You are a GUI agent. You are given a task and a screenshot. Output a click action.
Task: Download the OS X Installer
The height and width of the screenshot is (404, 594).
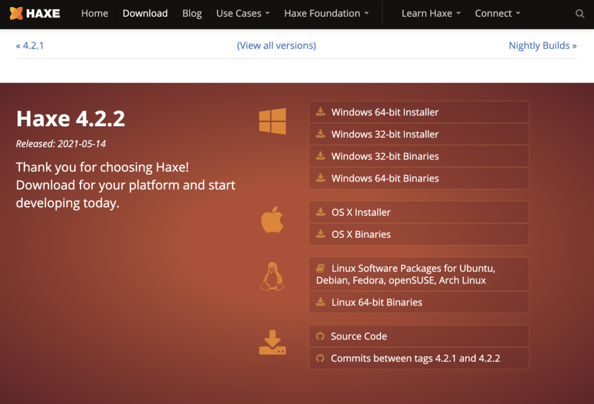[419, 212]
